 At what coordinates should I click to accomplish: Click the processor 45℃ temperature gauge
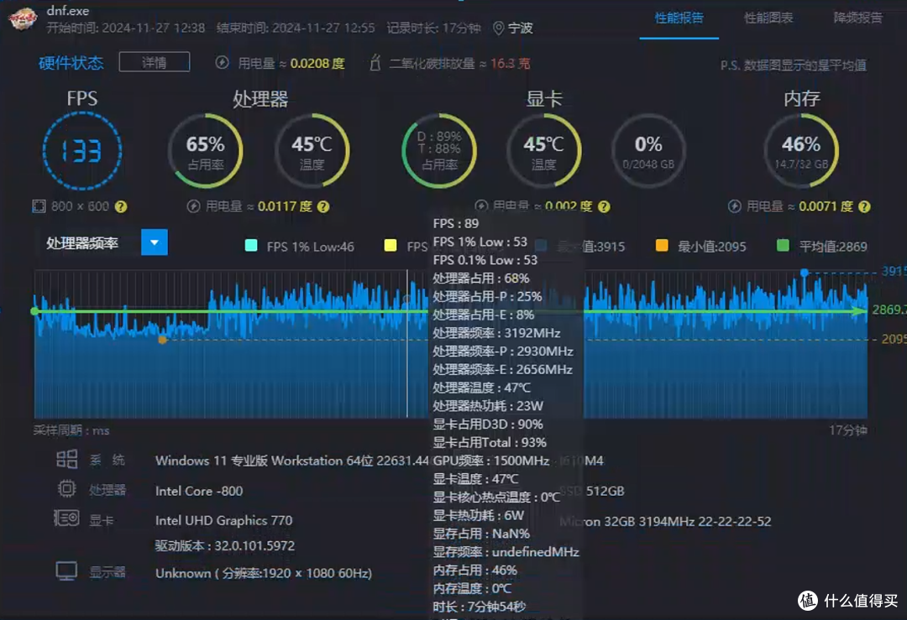pos(312,151)
